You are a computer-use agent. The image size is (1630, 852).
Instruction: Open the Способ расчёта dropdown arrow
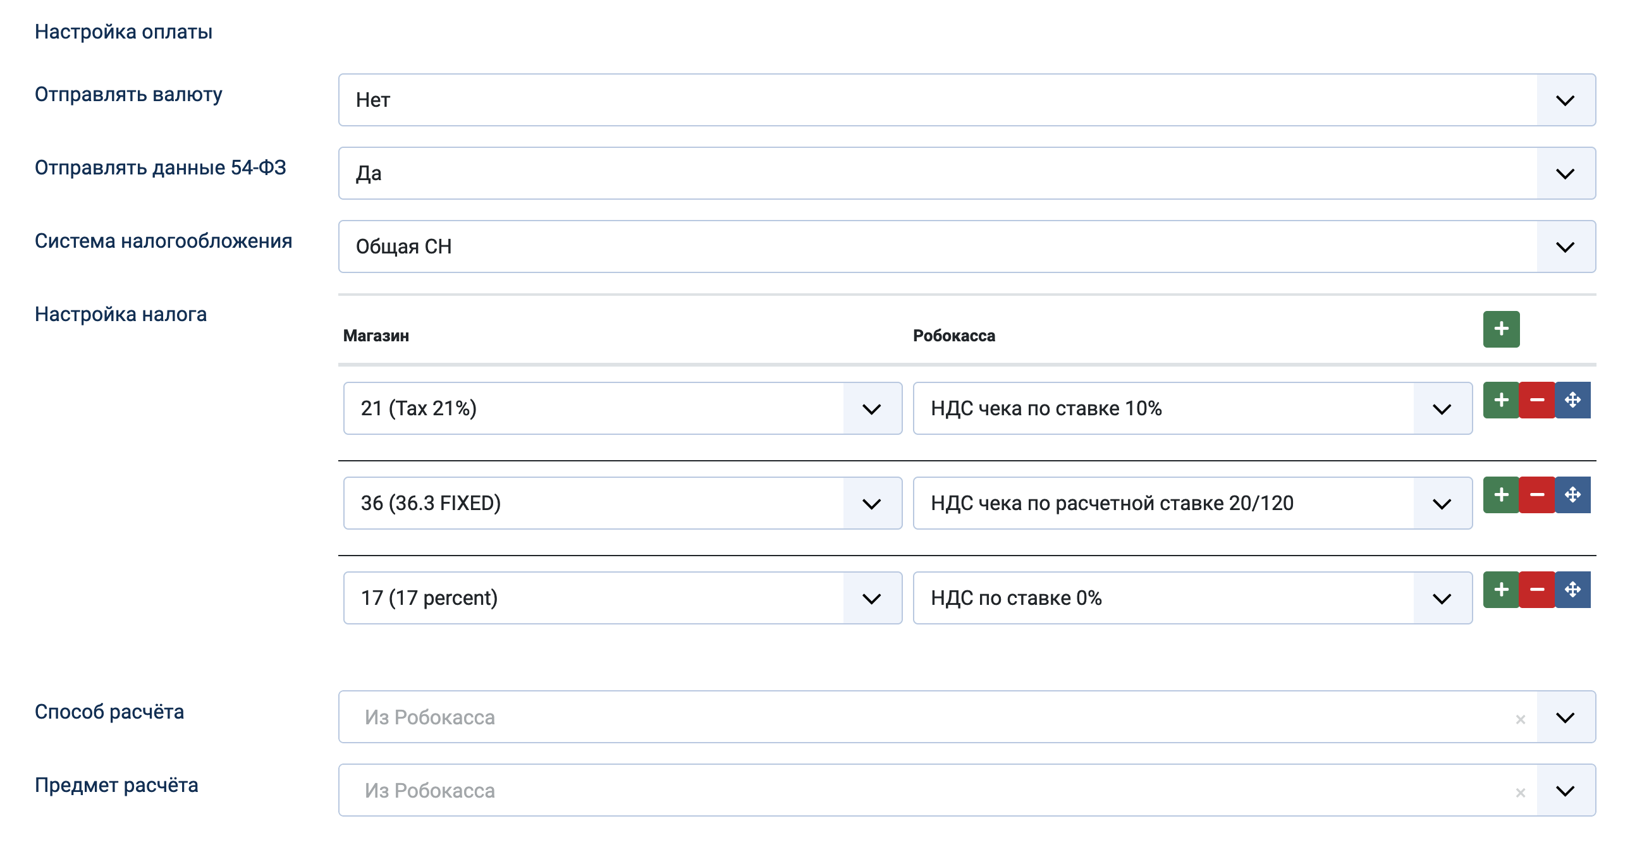[x=1564, y=717]
